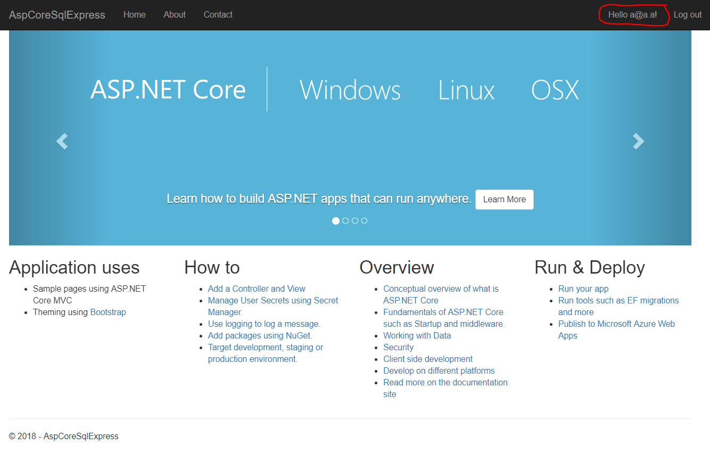Select the fourth carousel indicator dot
Image resolution: width=710 pixels, height=453 pixels.
[365, 220]
